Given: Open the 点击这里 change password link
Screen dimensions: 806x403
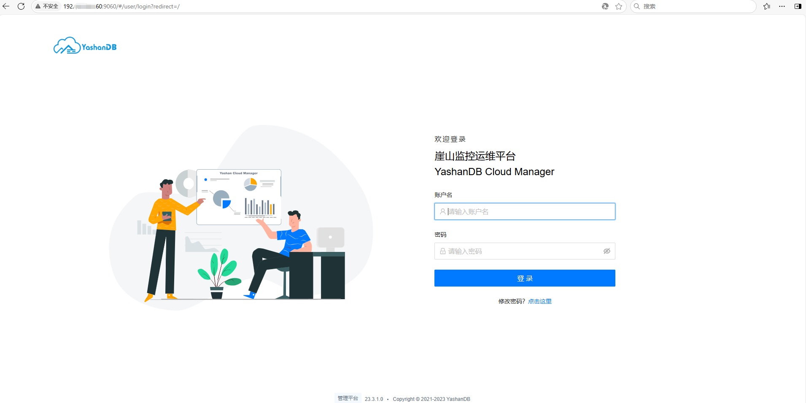Looking at the screenshot, I should tap(540, 301).
